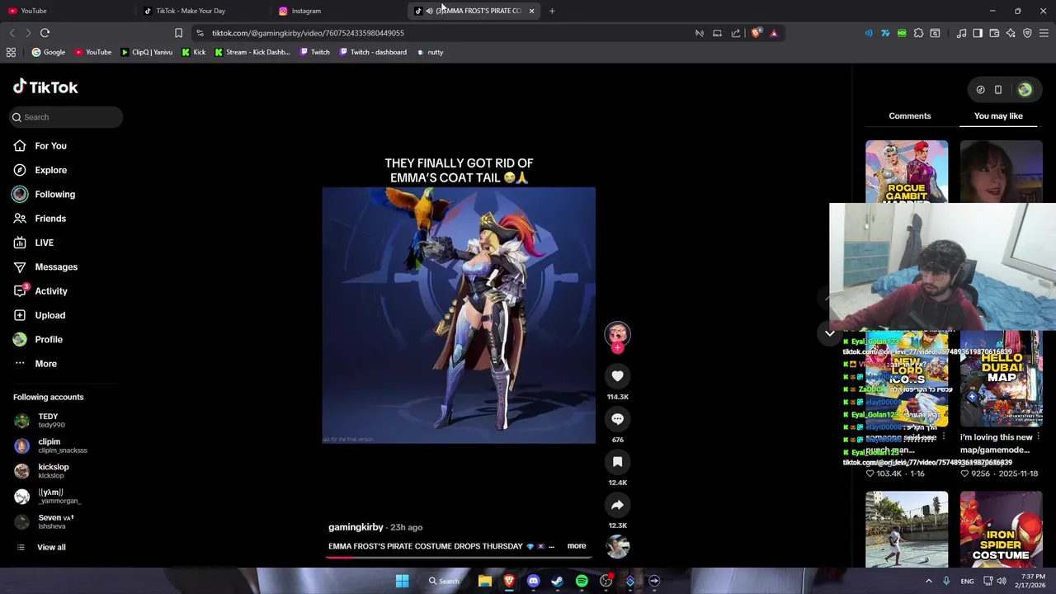Go to next video with down chevron
1056x594 pixels.
[x=829, y=333]
